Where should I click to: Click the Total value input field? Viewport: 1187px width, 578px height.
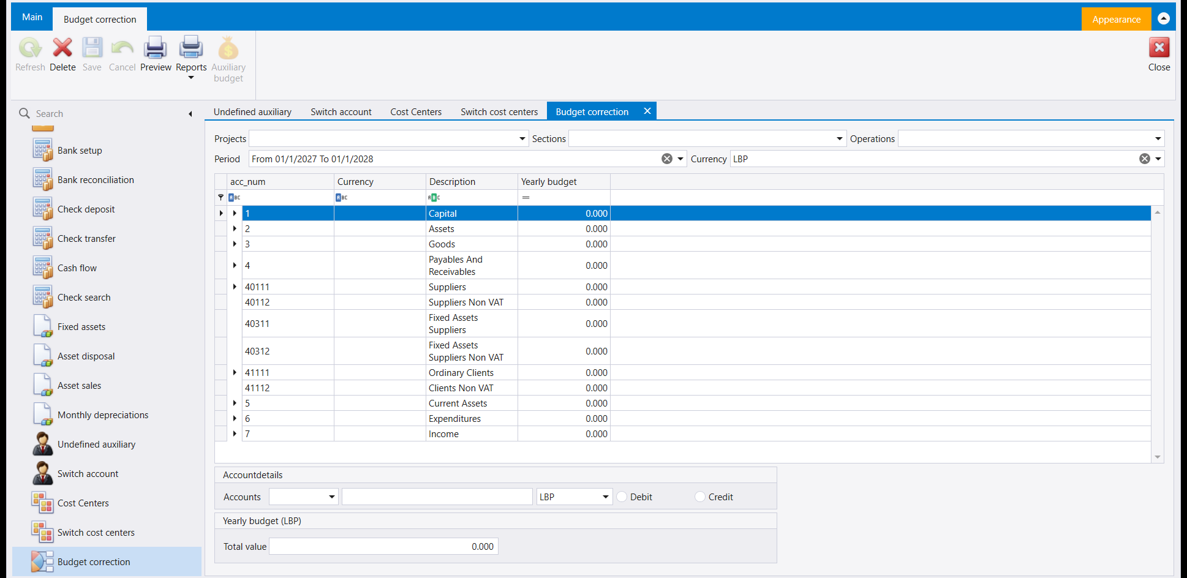click(383, 546)
